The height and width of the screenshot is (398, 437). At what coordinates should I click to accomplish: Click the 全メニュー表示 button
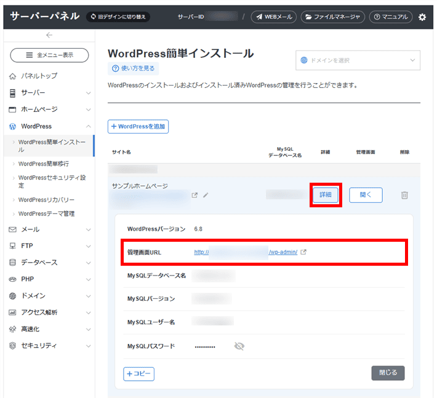tap(49, 55)
